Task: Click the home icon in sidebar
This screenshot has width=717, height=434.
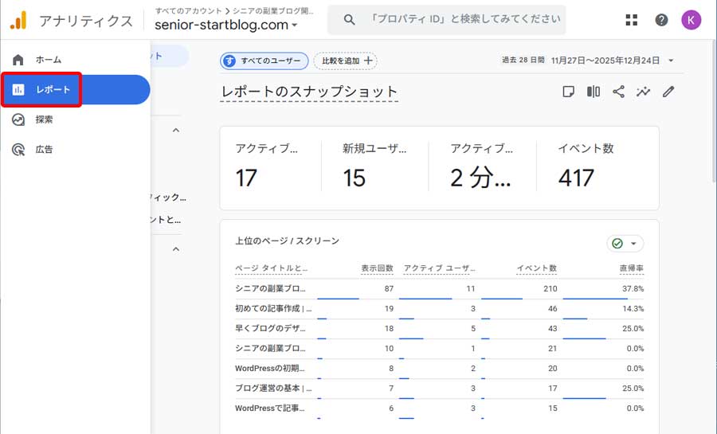Action: 18,60
